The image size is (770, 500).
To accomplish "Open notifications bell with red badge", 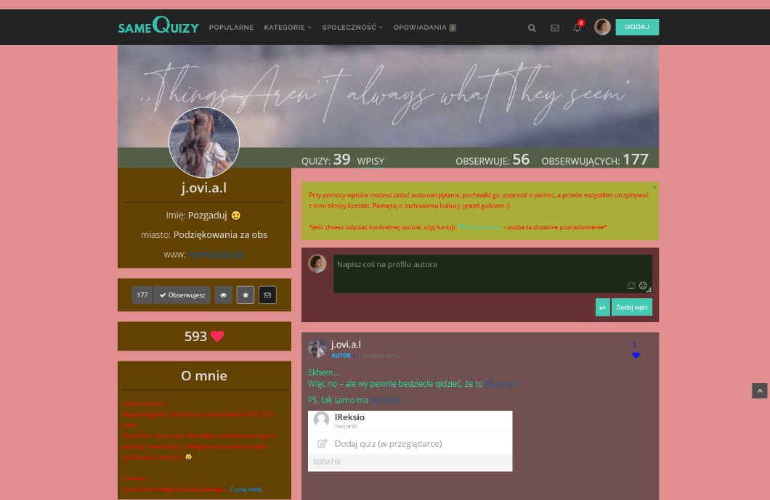I will [x=577, y=28].
